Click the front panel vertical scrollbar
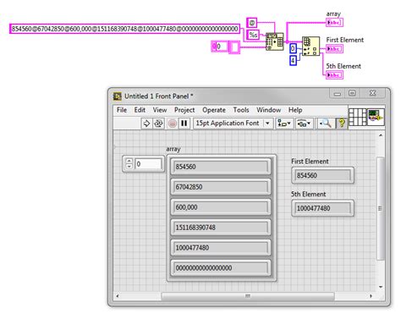Image resolution: width=401 pixels, height=313 pixels. (x=381, y=208)
